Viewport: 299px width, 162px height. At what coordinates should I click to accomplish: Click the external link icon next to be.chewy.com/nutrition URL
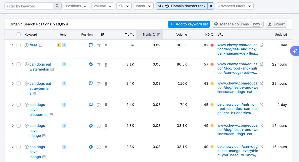[261, 104]
